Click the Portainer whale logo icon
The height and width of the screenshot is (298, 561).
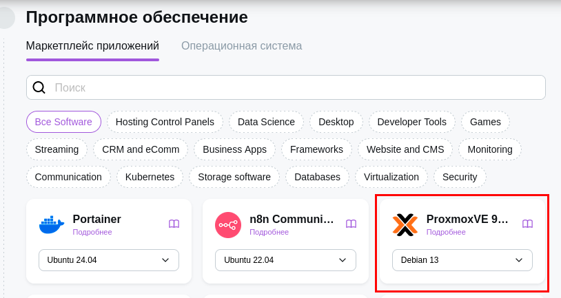pos(52,224)
